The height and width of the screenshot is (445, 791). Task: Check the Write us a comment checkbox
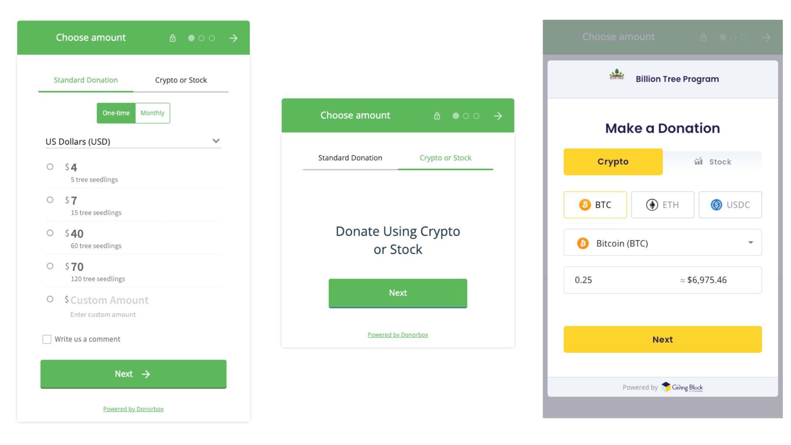(x=47, y=338)
